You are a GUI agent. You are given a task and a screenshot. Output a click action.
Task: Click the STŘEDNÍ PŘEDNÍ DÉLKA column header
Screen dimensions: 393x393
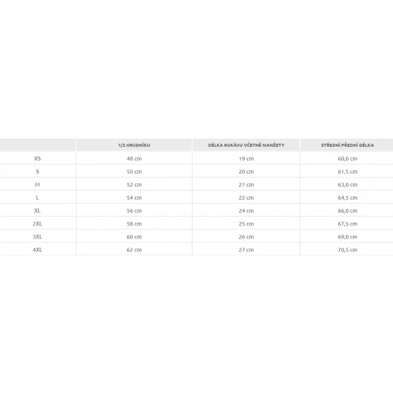click(x=347, y=145)
